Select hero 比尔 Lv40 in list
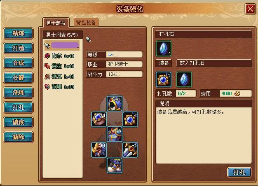 point(60,56)
